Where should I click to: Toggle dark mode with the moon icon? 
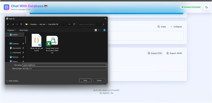point(206,7)
